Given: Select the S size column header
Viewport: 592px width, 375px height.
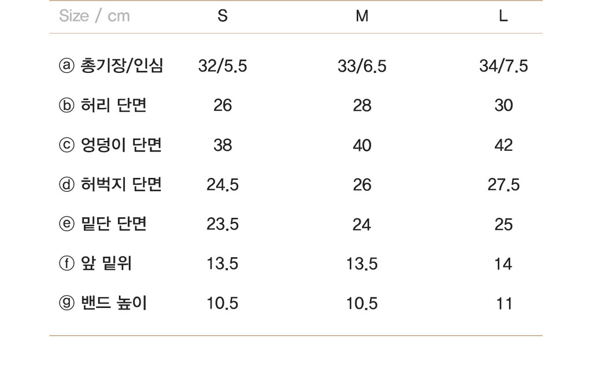Looking at the screenshot, I should click(223, 16).
